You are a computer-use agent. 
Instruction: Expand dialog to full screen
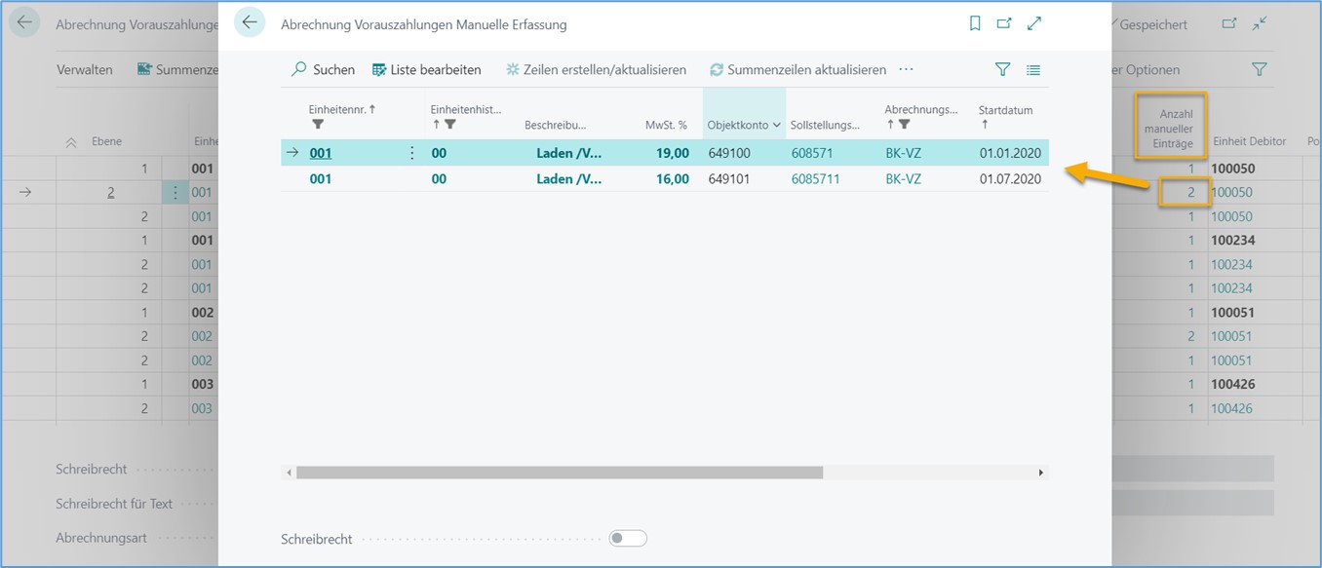1034,23
